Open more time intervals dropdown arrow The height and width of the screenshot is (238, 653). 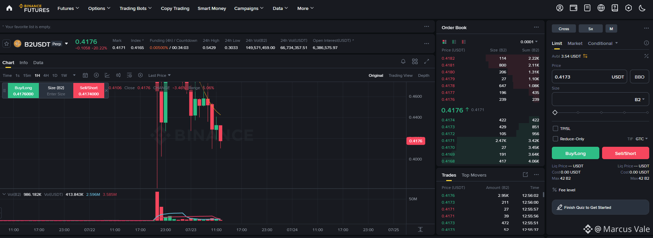pos(74,75)
